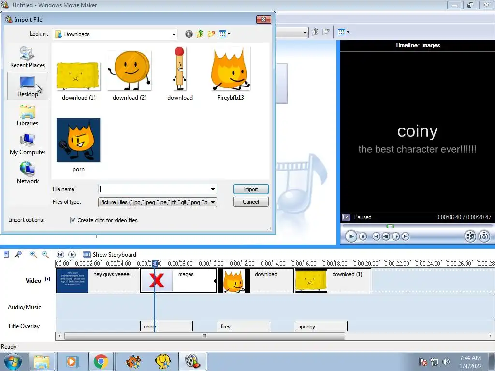
Task: Set audio levels icon on timeline toolbar
Action: [x=6, y=254]
